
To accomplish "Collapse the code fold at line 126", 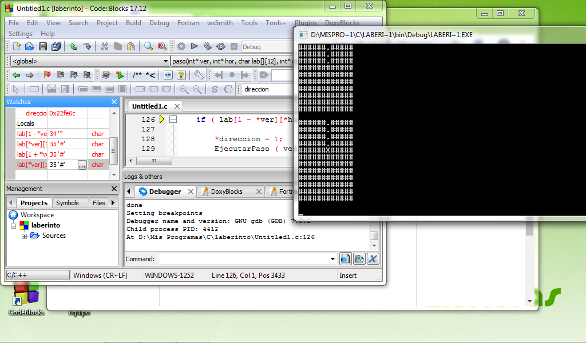I will coord(173,119).
